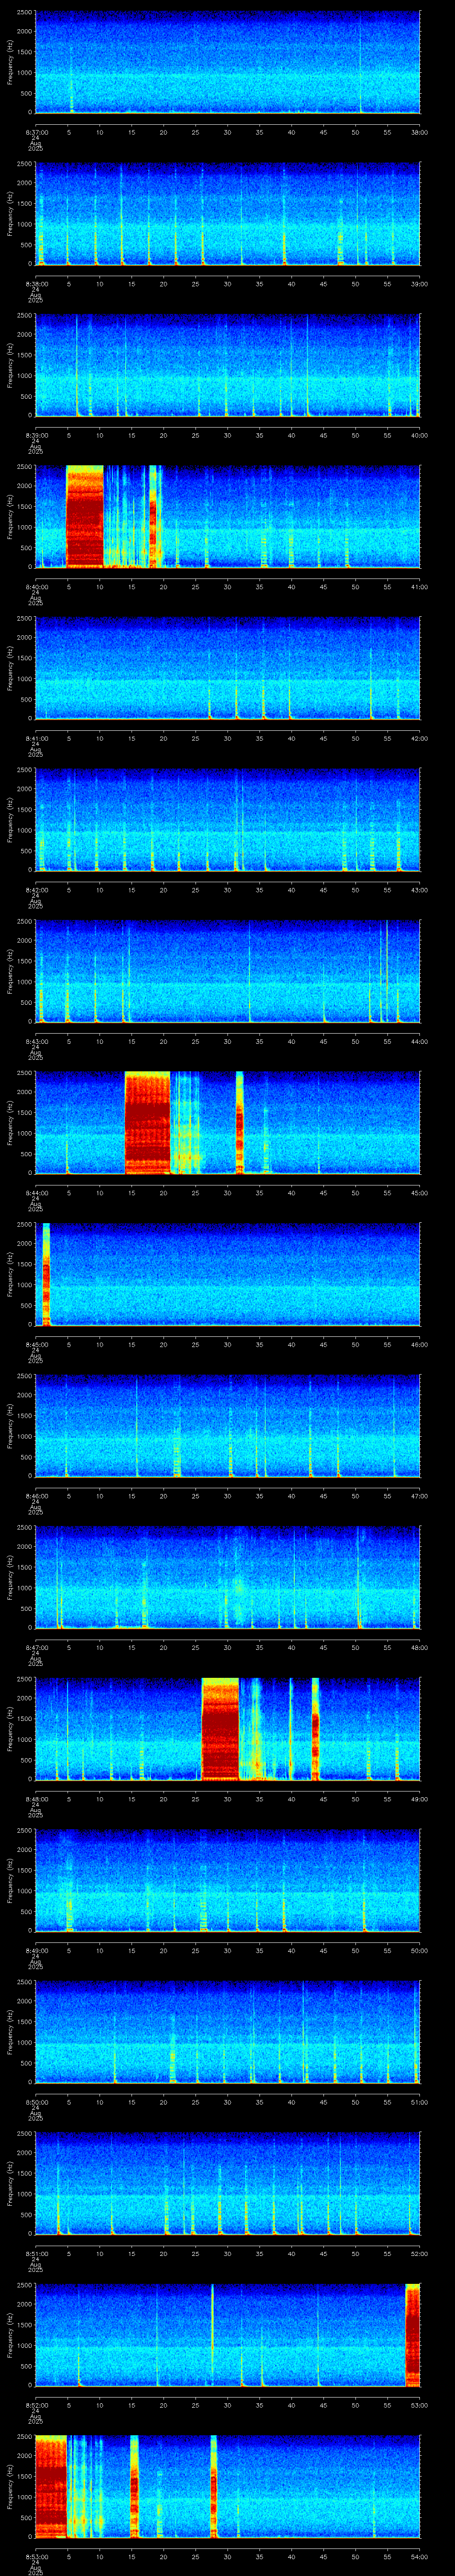
Task: Click the red burst near 15 seconds in the 8:53:00 panel
Action: (134, 2486)
